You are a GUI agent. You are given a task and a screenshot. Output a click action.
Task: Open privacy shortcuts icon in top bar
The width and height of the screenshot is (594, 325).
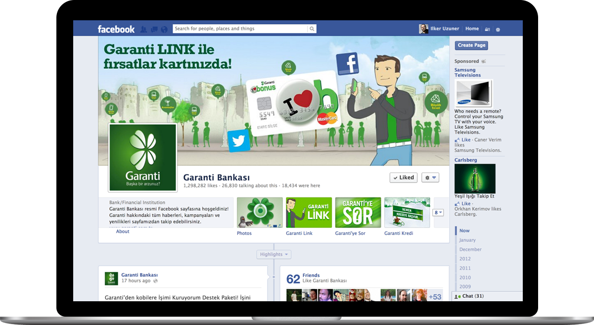click(488, 29)
